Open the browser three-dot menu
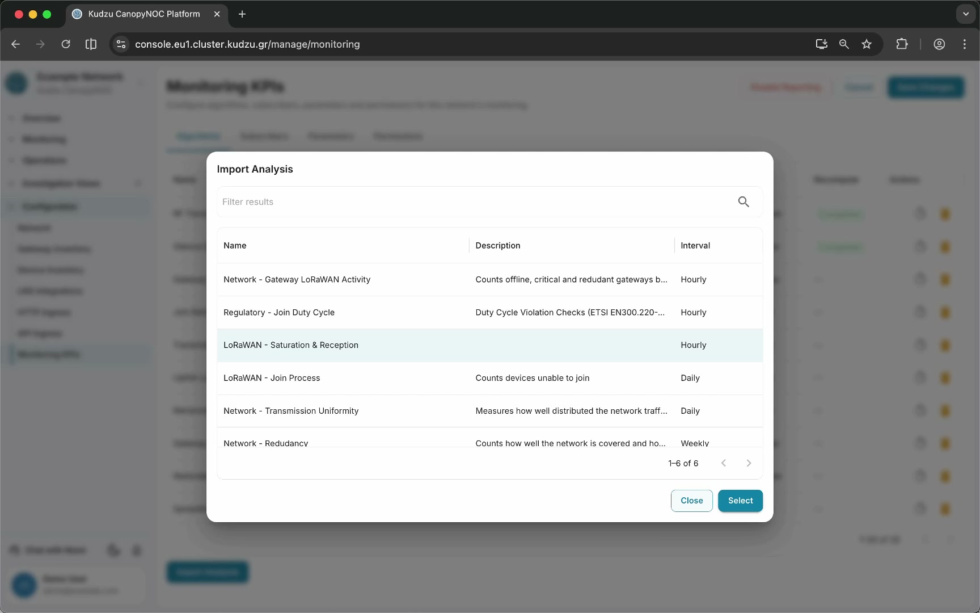Viewport: 980px width, 613px height. (965, 44)
